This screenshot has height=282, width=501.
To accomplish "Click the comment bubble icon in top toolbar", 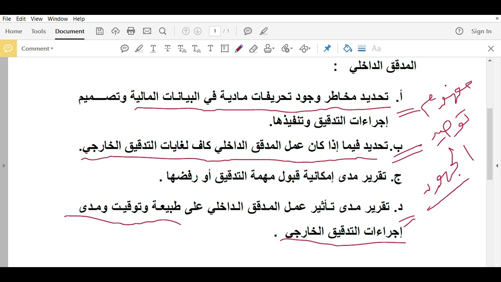I will 248,31.
